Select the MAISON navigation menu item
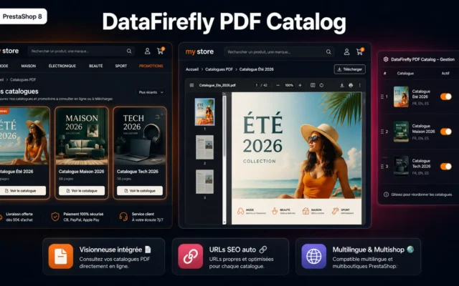459x286 pixels. (29, 66)
